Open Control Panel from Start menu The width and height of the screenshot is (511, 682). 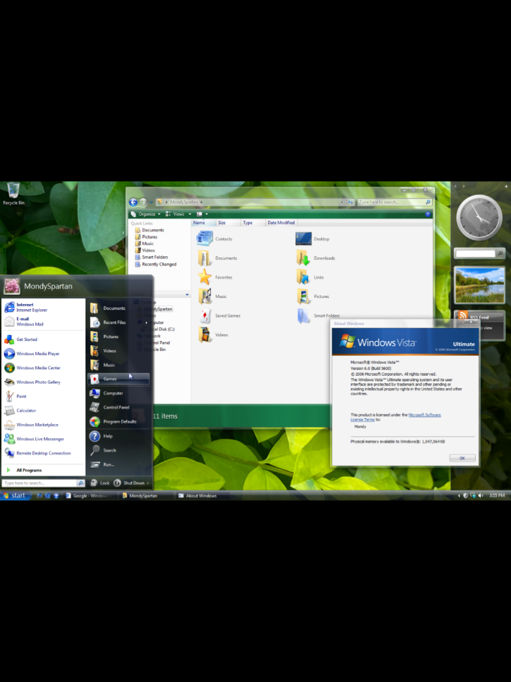click(119, 408)
